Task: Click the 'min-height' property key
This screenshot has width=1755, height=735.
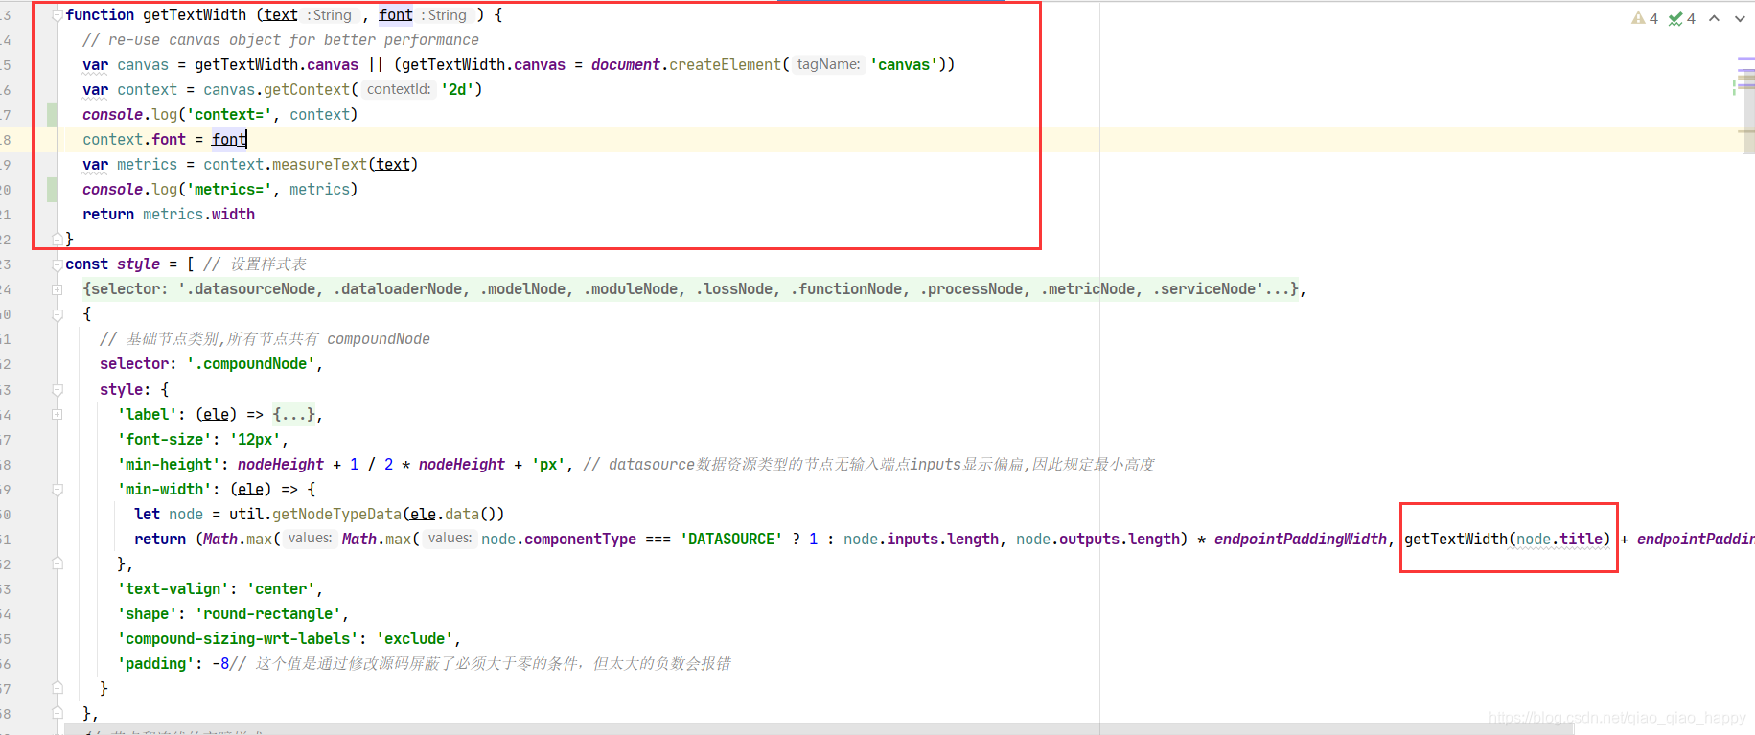Action: (169, 465)
